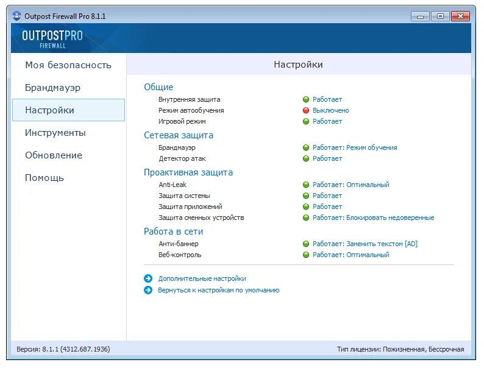Click green status dot for Детектор атак

click(306, 158)
